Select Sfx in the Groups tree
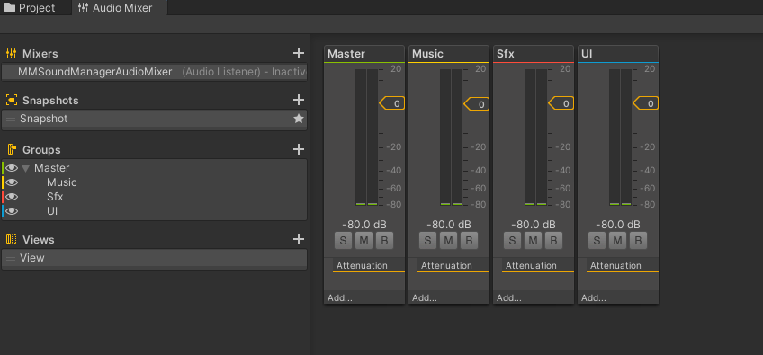Viewport: 763px width, 355px height. pyautogui.click(x=55, y=197)
